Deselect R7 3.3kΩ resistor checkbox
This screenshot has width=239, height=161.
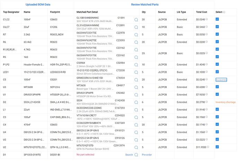tap(217, 34)
